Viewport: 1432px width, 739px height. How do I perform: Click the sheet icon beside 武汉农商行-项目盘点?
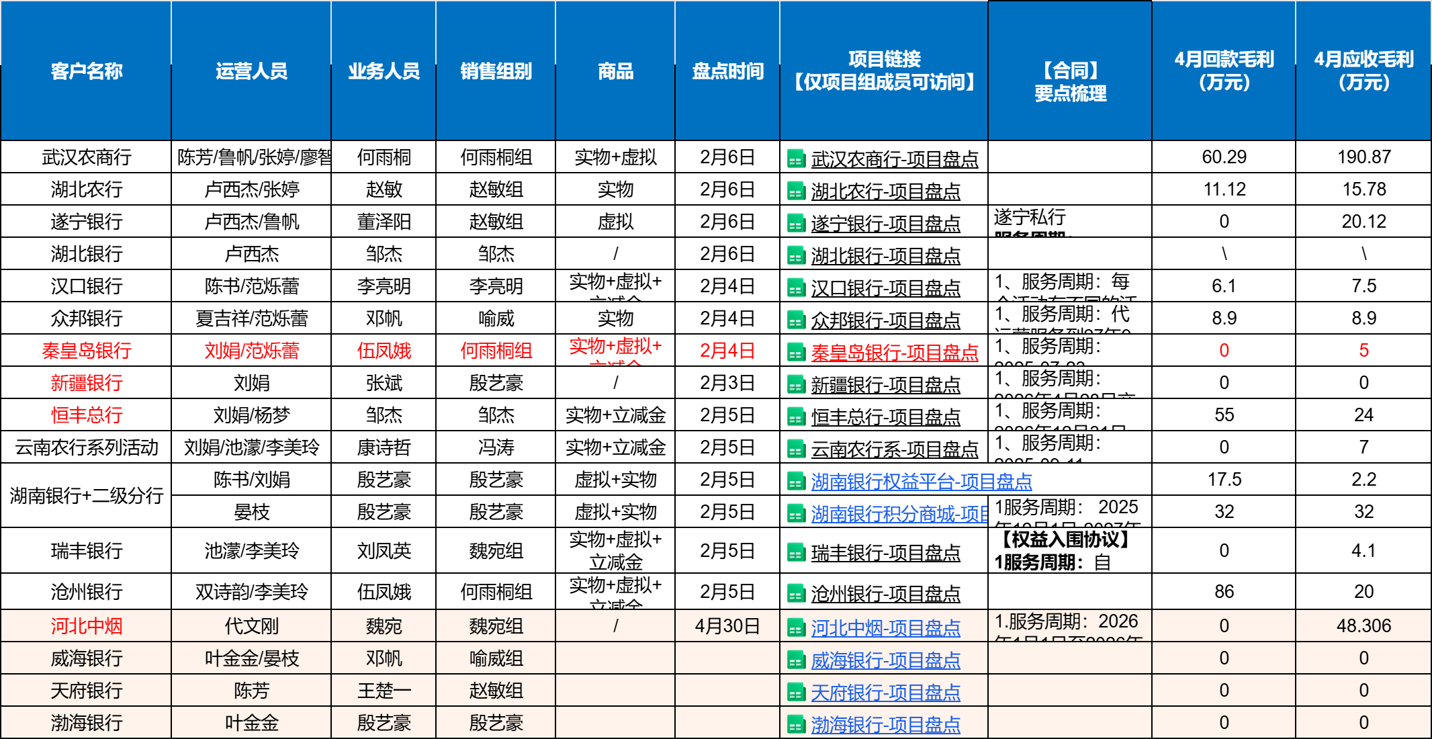[x=796, y=160]
